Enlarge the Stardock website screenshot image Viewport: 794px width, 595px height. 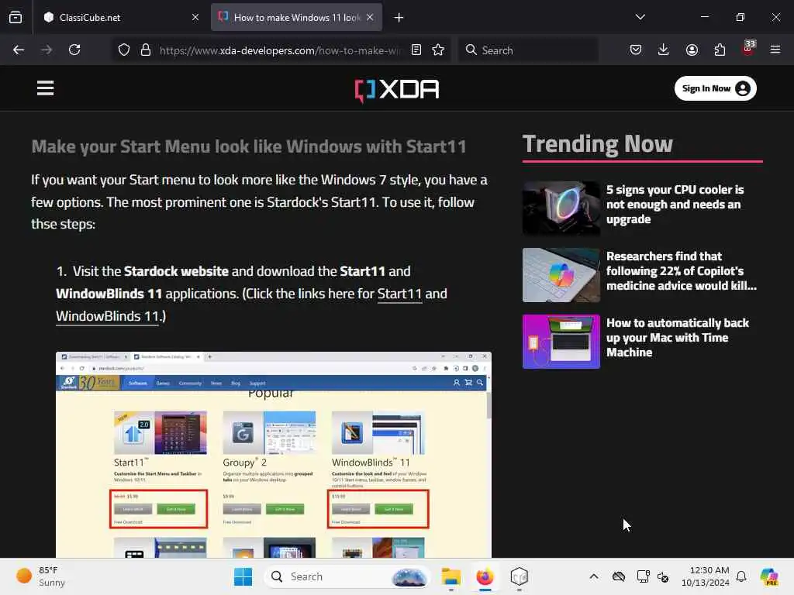click(274, 455)
